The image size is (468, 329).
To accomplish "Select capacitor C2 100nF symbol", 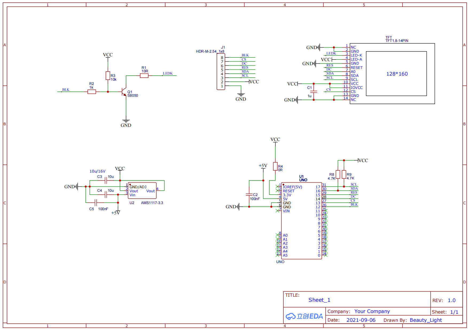I will [x=249, y=195].
